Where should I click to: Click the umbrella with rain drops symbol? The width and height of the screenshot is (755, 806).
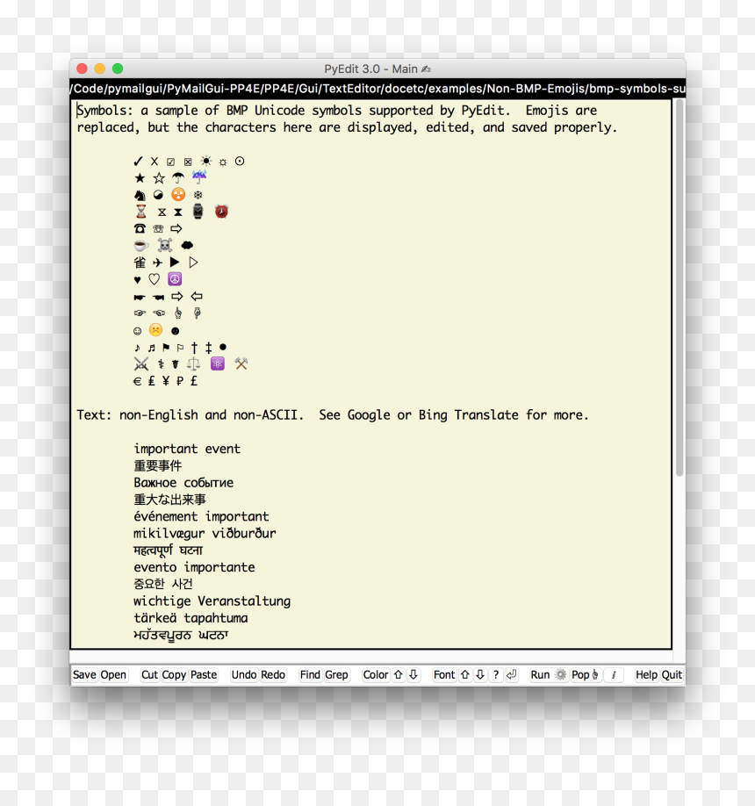(199, 177)
